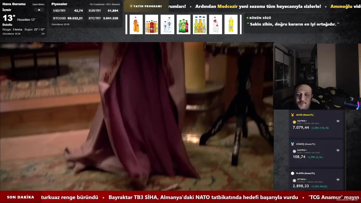This screenshot has width=361, height=203.
Task: Click the XAUTRYG gold symbol icon
Action: pyautogui.click(x=294, y=122)
